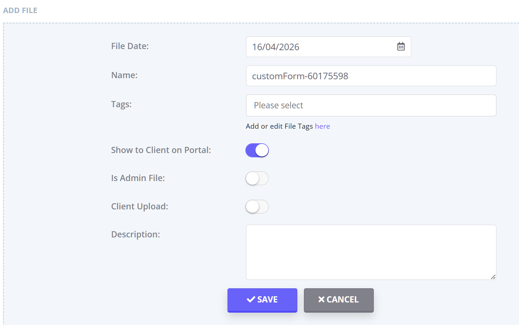The image size is (519, 325).
Task: Disable Show to Client on Portal
Action: 257,150
